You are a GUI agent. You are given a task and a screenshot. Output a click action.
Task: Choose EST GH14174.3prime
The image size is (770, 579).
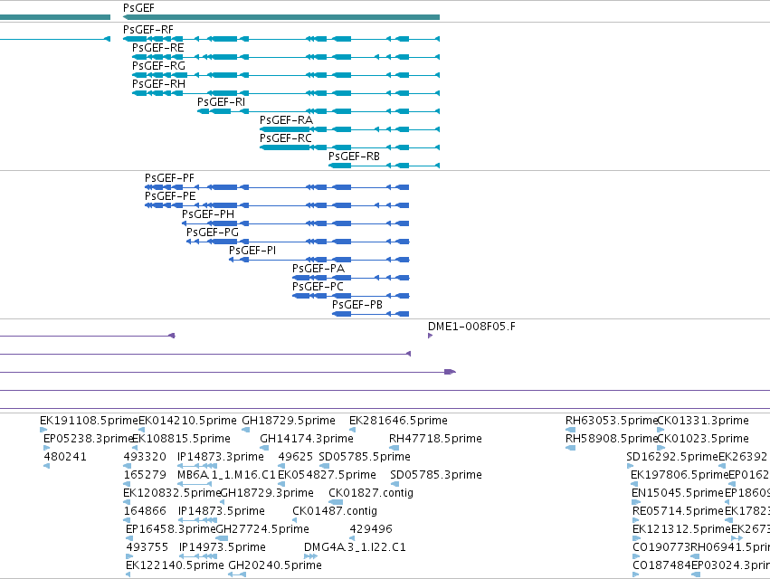[307, 439]
